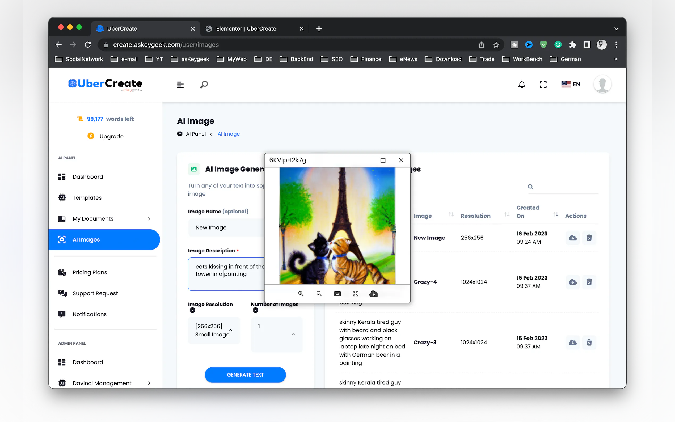Image resolution: width=675 pixels, height=422 pixels.
Task: Zoom out of the image preview
Action: coord(319,293)
